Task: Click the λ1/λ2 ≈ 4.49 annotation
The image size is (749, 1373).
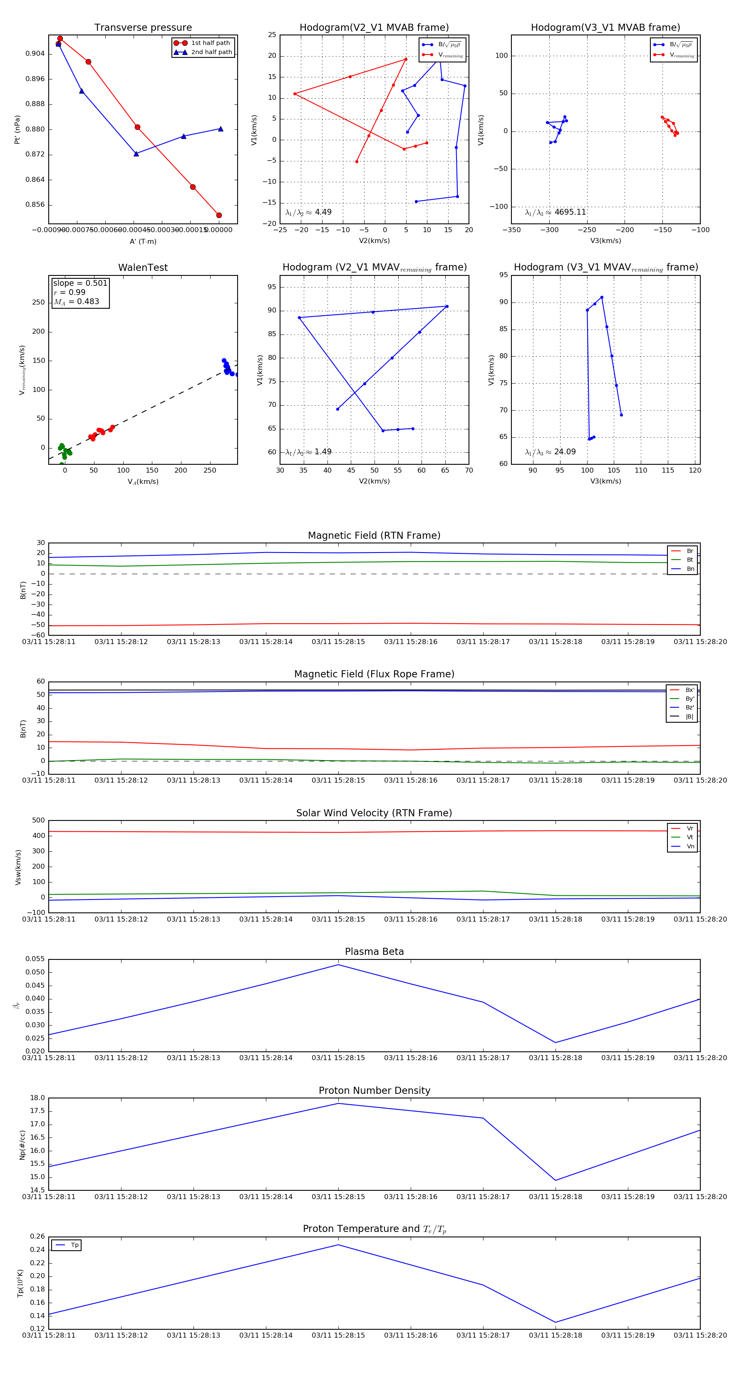Action: tap(309, 212)
